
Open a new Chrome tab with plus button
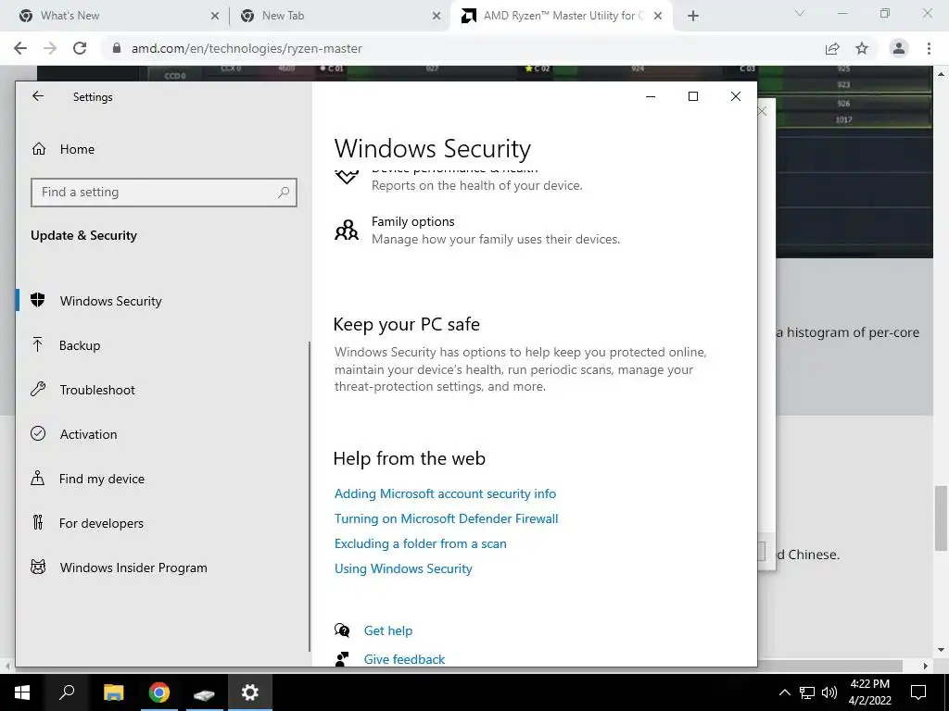click(x=693, y=17)
